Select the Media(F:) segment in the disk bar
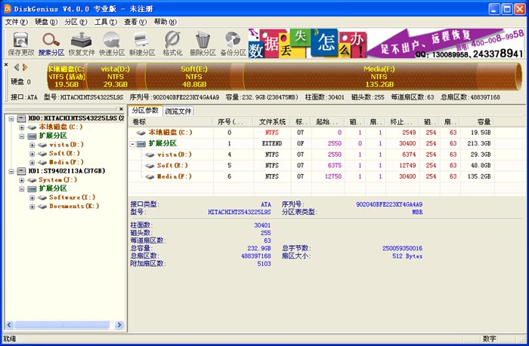 coord(377,76)
